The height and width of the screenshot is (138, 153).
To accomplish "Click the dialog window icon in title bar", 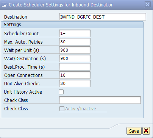I will [5, 5].
